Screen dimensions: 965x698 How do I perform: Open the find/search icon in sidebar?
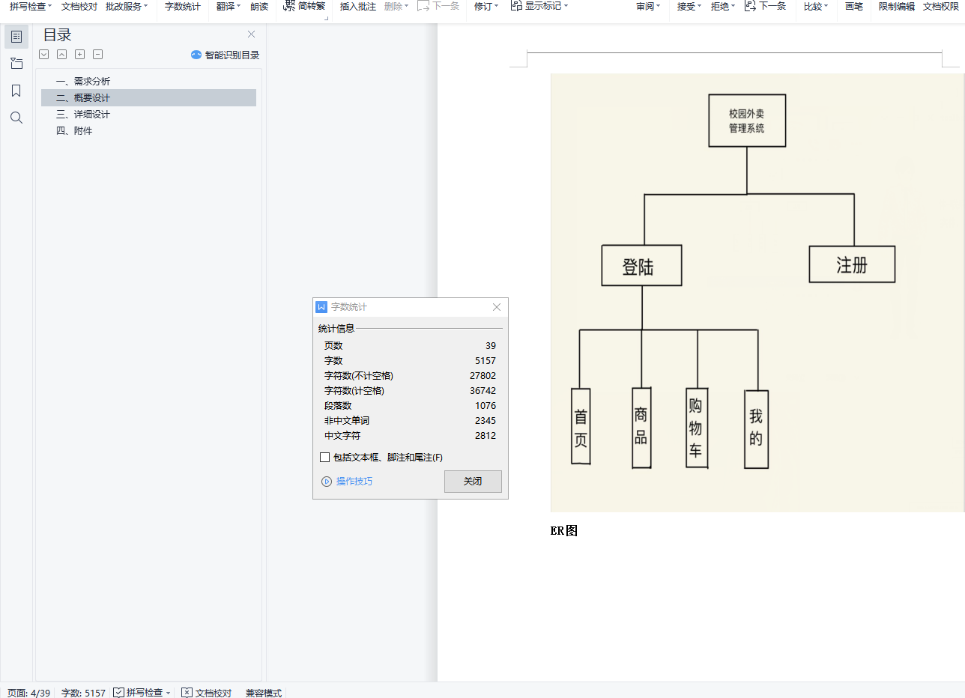coord(16,118)
